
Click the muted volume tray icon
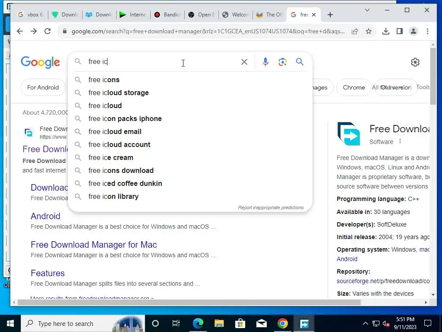pyautogui.click(x=386, y=323)
